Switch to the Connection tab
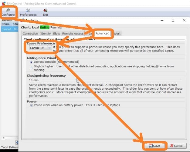Screen dimensions: 190x152 pyautogui.click(x=30, y=34)
